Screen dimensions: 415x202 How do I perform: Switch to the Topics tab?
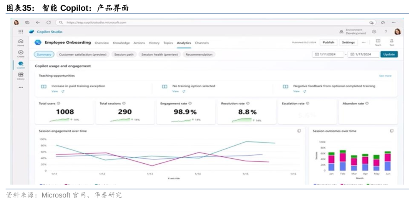click(168, 43)
